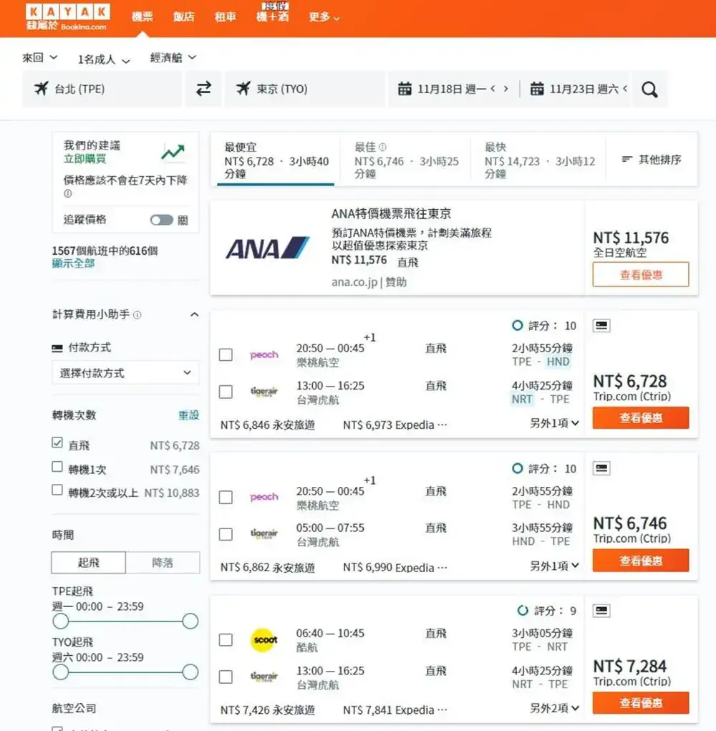Image resolution: width=716 pixels, height=731 pixels.
Task: Click TPE起飛 slider right handle
Action: (190, 621)
